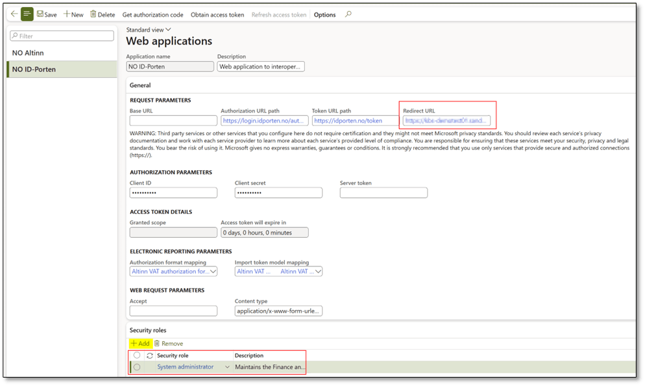Open Authorization format mapping dropdown
Image resolution: width=645 pixels, height=386 pixels.
[x=213, y=272]
